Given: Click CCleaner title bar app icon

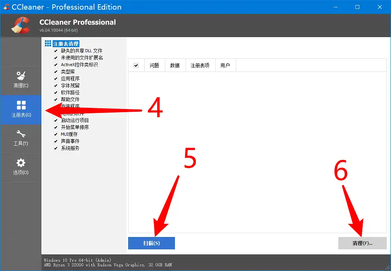Looking at the screenshot, I should (x=7, y=7).
